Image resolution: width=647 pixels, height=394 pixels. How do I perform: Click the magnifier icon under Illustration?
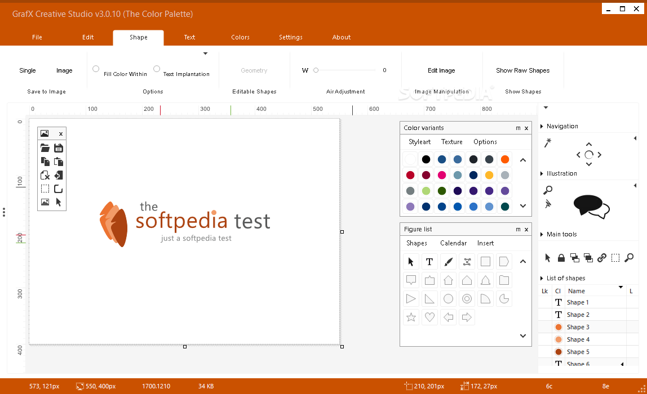[548, 190]
